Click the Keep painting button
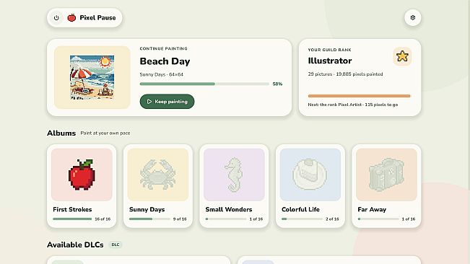Image resolution: width=470 pixels, height=264 pixels. pyautogui.click(x=167, y=102)
